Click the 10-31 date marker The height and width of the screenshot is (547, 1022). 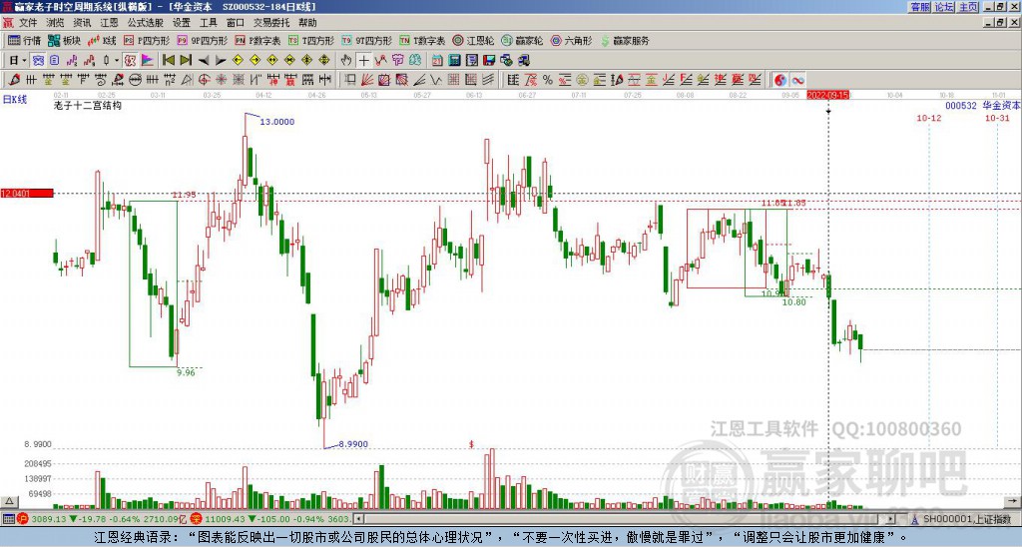[997, 118]
